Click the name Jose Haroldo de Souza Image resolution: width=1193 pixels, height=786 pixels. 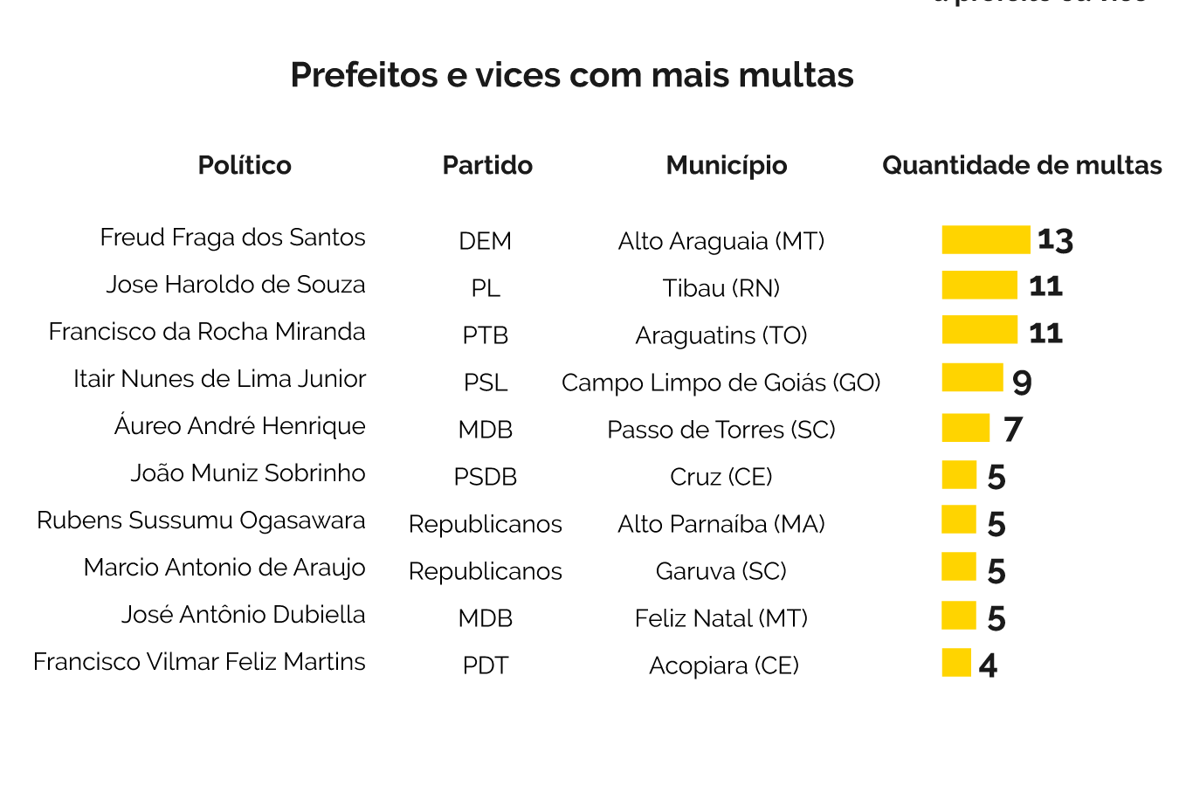point(236,285)
